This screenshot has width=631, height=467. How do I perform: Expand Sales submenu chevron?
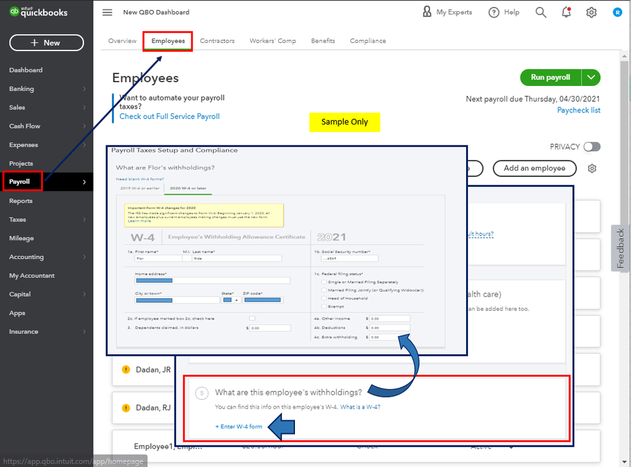[x=84, y=107]
